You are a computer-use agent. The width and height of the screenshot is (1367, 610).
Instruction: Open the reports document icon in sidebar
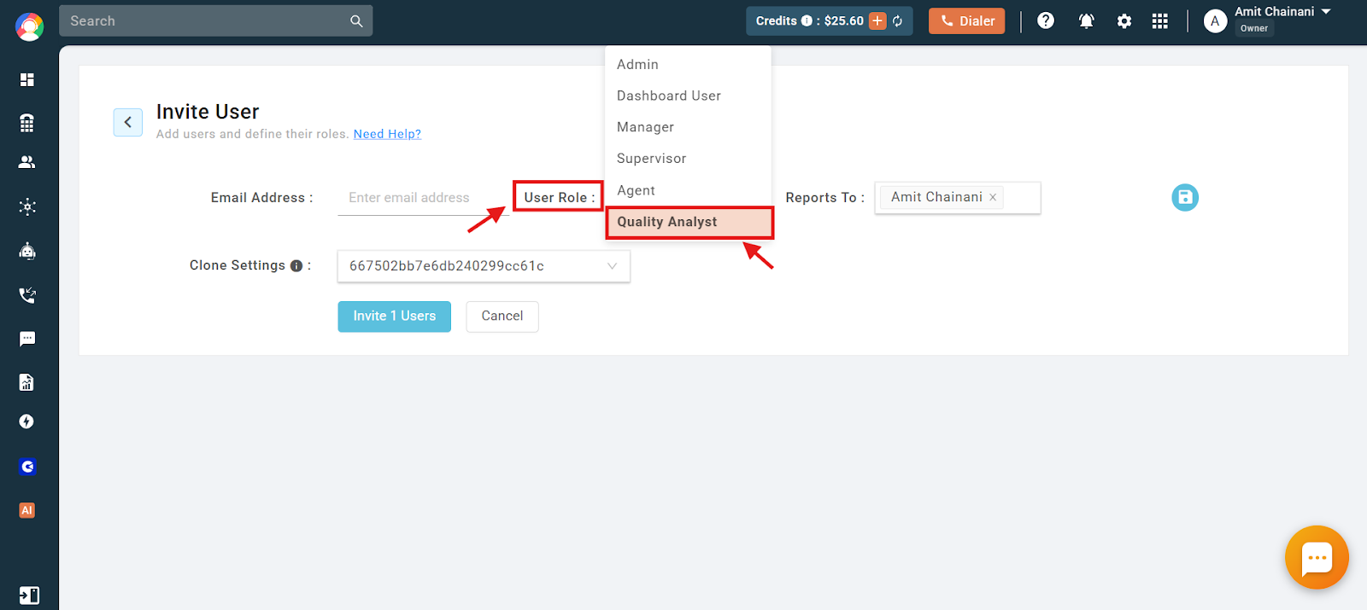(x=27, y=382)
